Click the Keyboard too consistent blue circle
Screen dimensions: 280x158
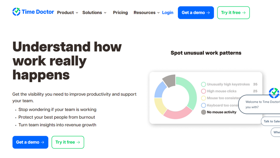203,105
